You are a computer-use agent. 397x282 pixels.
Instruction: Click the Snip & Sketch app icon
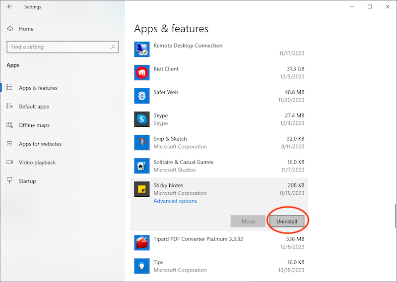142,142
